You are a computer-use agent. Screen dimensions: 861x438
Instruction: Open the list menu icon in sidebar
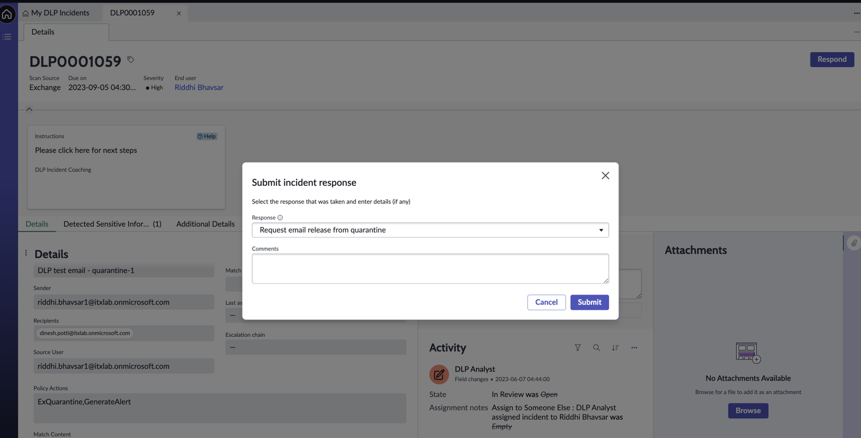7,36
